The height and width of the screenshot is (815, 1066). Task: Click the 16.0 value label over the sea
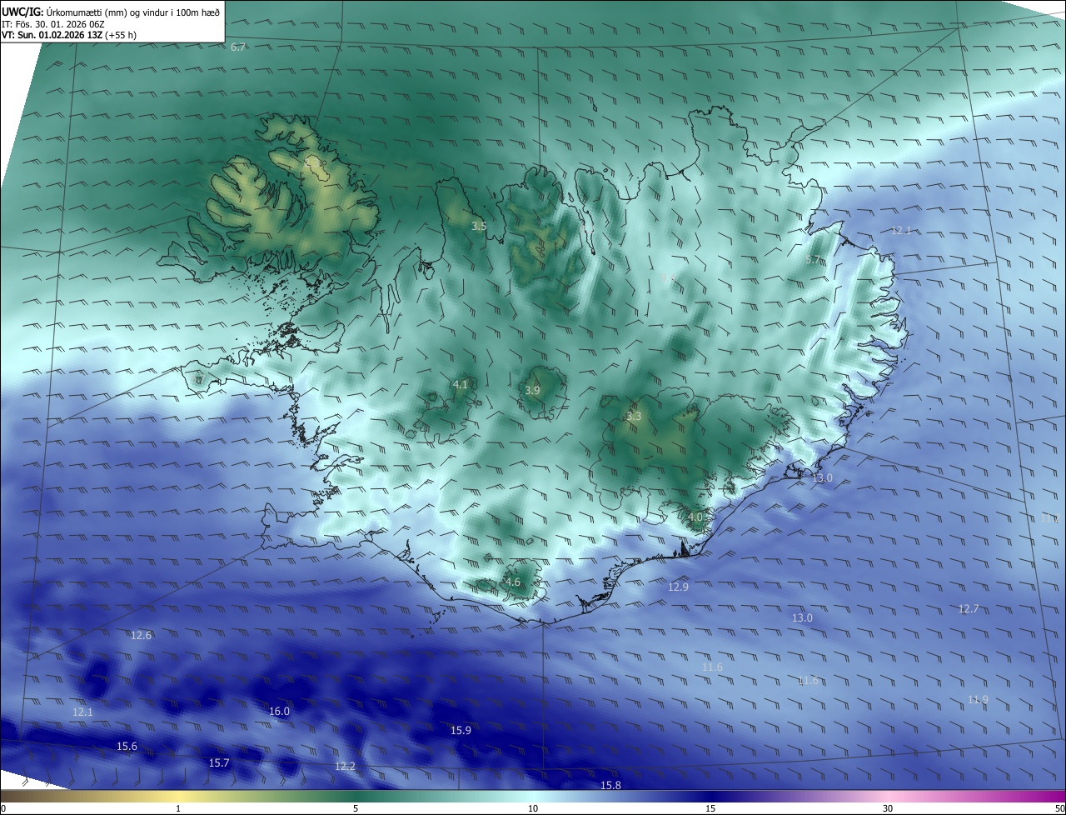[x=280, y=711]
